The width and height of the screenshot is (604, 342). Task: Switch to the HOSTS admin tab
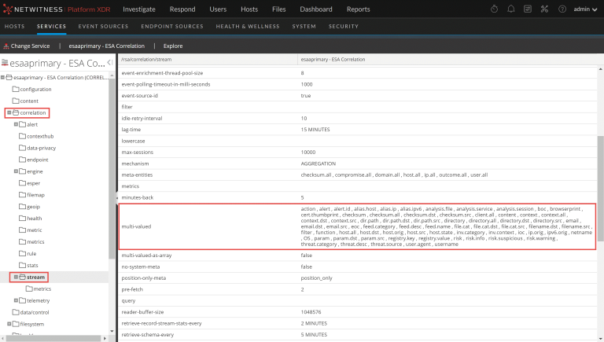pos(15,26)
